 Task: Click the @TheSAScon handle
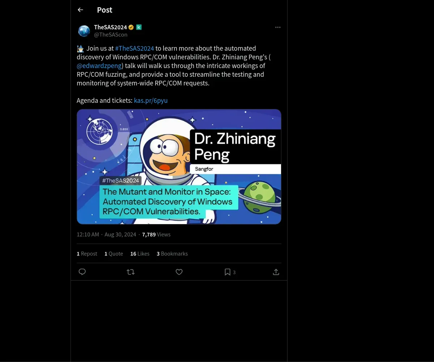[x=111, y=35]
